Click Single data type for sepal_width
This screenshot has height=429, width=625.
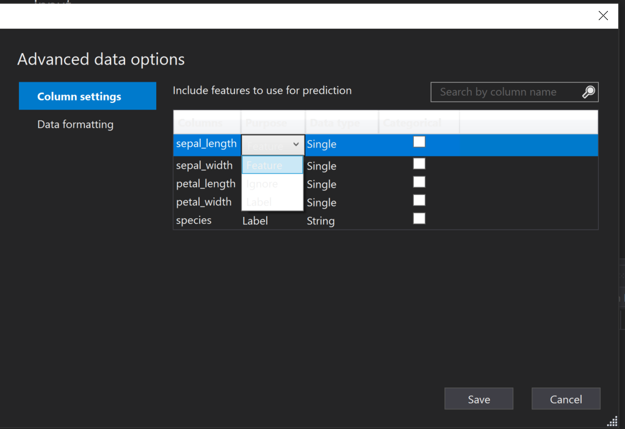pos(321,166)
